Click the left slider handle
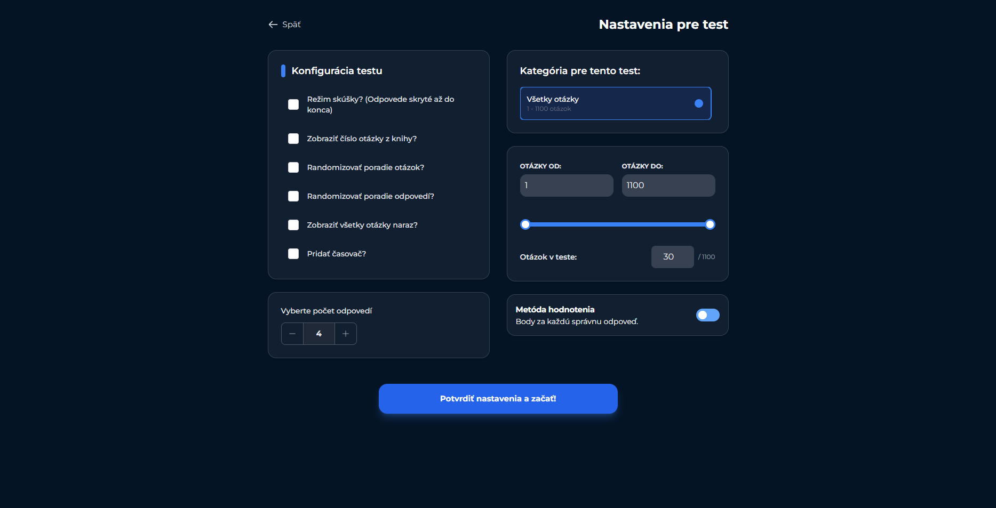996x508 pixels. click(x=525, y=224)
